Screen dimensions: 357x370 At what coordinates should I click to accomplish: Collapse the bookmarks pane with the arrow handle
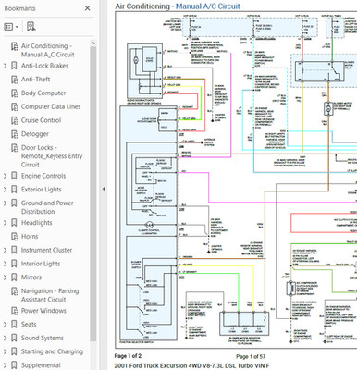[x=104, y=189]
